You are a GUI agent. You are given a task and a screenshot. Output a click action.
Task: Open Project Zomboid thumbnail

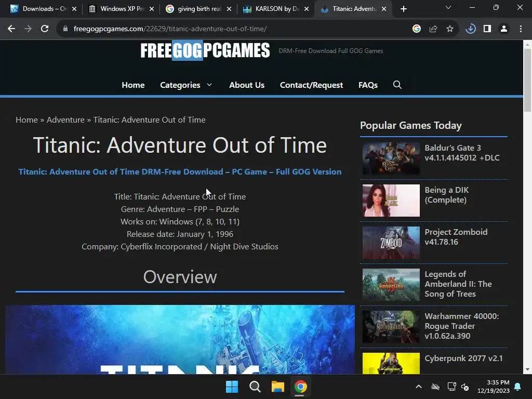pos(391,243)
